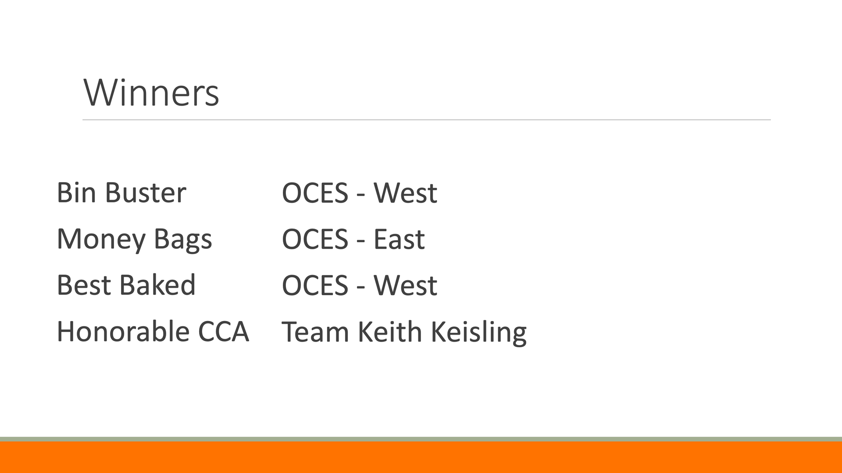Image resolution: width=842 pixels, height=473 pixels.
Task: Click the word Baked
Action: [x=157, y=285]
